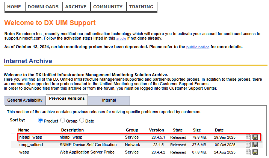Open the Internal tab
The height and width of the screenshot is (158, 269).
coord(109,100)
